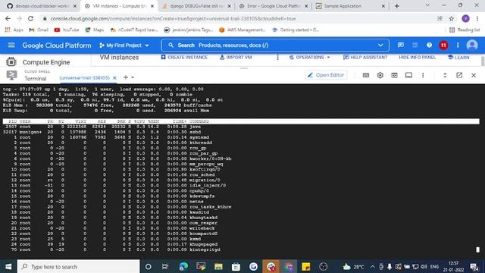Open the Cloud Shell keyboard icon
The height and width of the screenshot is (273, 485).
point(365,75)
